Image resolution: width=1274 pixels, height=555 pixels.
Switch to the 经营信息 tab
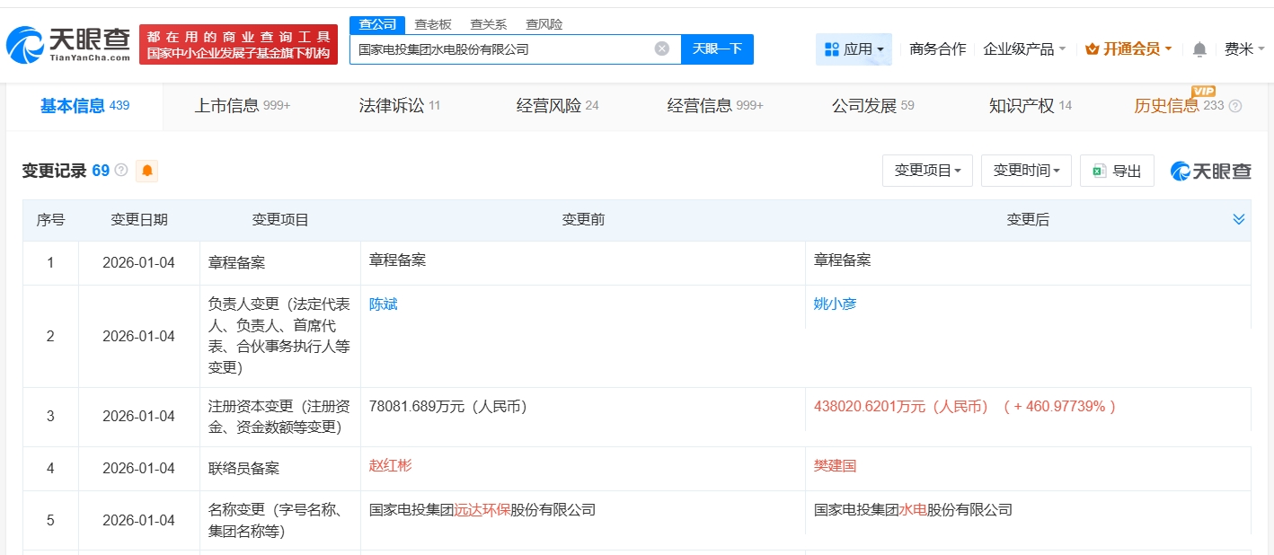[x=715, y=106]
